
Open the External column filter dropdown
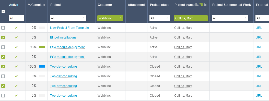[x=262, y=18]
